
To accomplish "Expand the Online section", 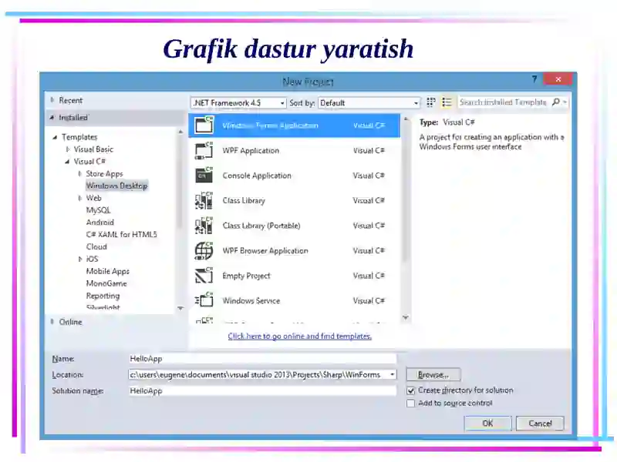I will coord(52,322).
